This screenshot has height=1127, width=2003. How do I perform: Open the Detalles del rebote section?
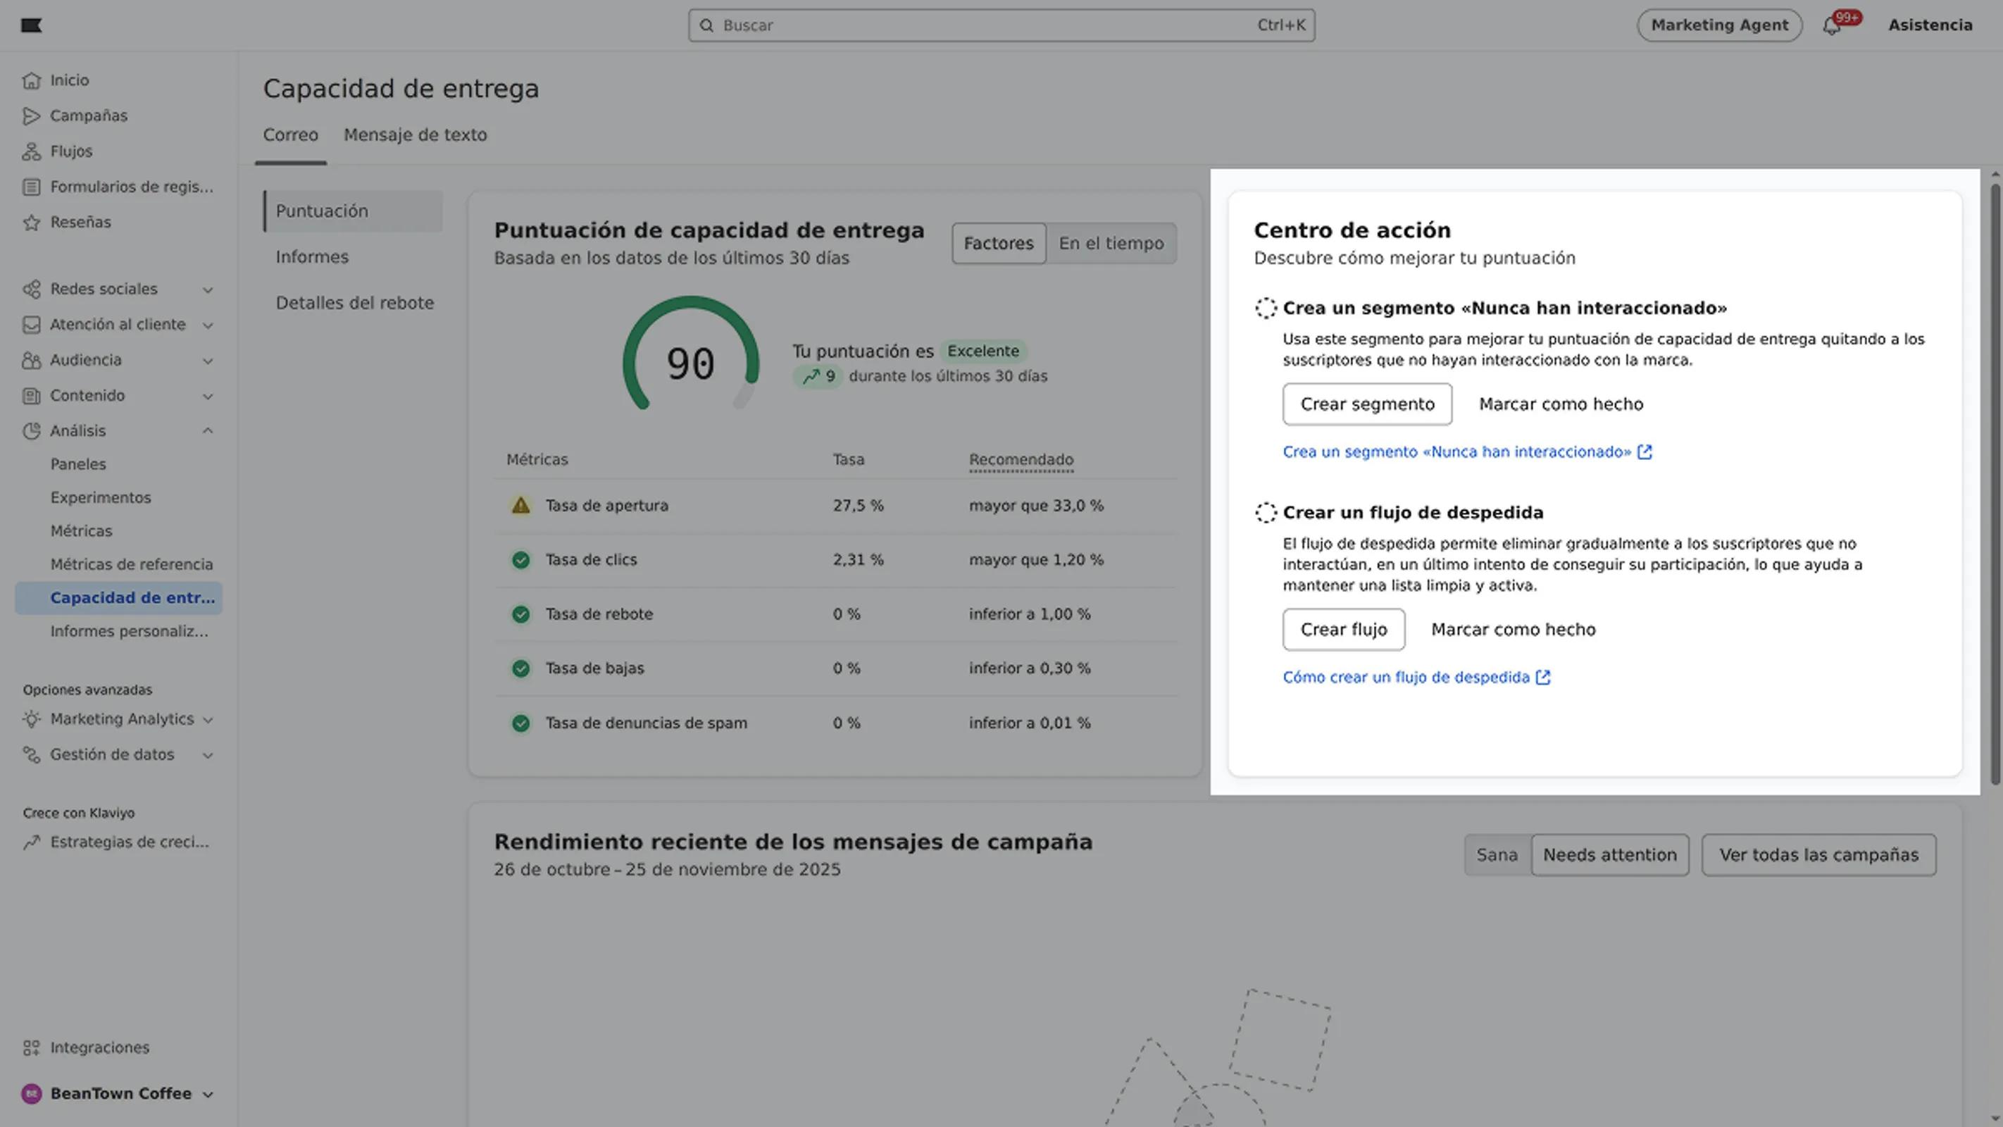[x=354, y=303]
